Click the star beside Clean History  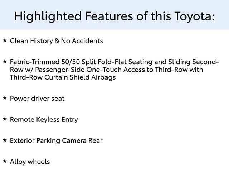[x=5, y=40]
